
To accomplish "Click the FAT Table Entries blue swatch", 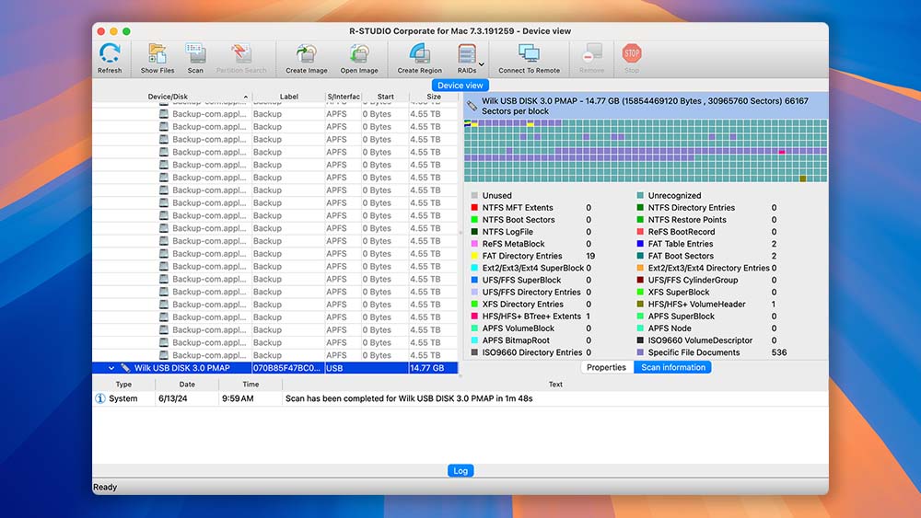I will [x=640, y=244].
